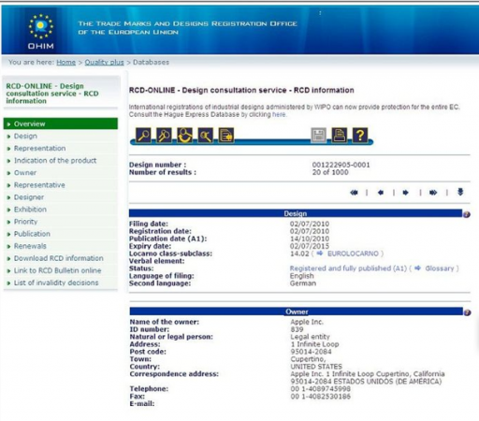Select Overview in the sidebar menu

pyautogui.click(x=61, y=123)
